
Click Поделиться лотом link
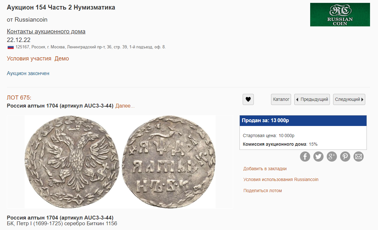coord(262,191)
